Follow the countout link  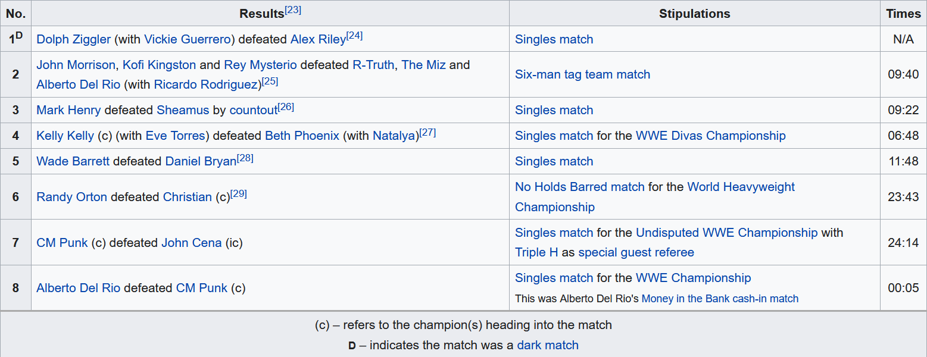[x=254, y=110]
